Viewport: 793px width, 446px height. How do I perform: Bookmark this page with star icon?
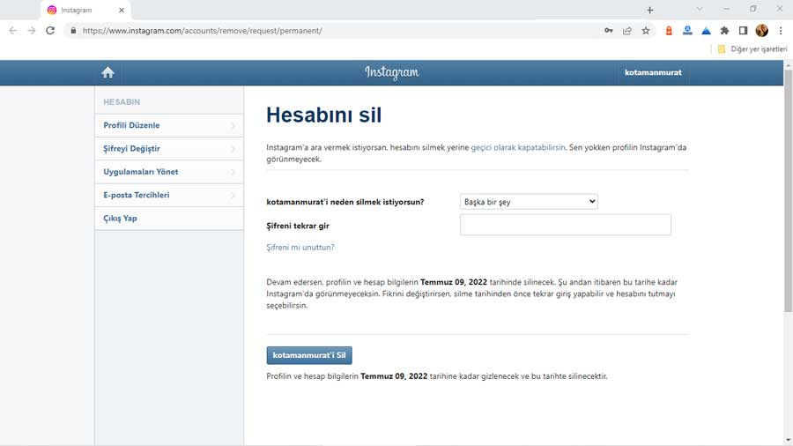coord(646,30)
